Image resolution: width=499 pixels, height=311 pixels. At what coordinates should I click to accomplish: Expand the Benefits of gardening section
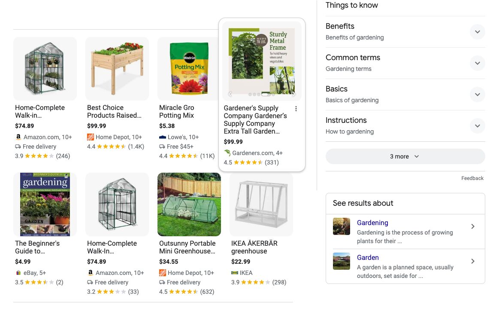[478, 32]
